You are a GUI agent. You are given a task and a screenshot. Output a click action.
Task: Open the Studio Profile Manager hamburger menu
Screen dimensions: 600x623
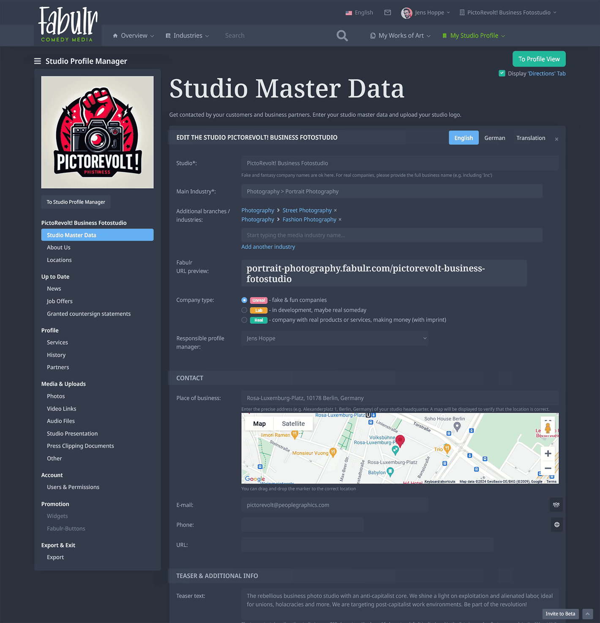[38, 61]
